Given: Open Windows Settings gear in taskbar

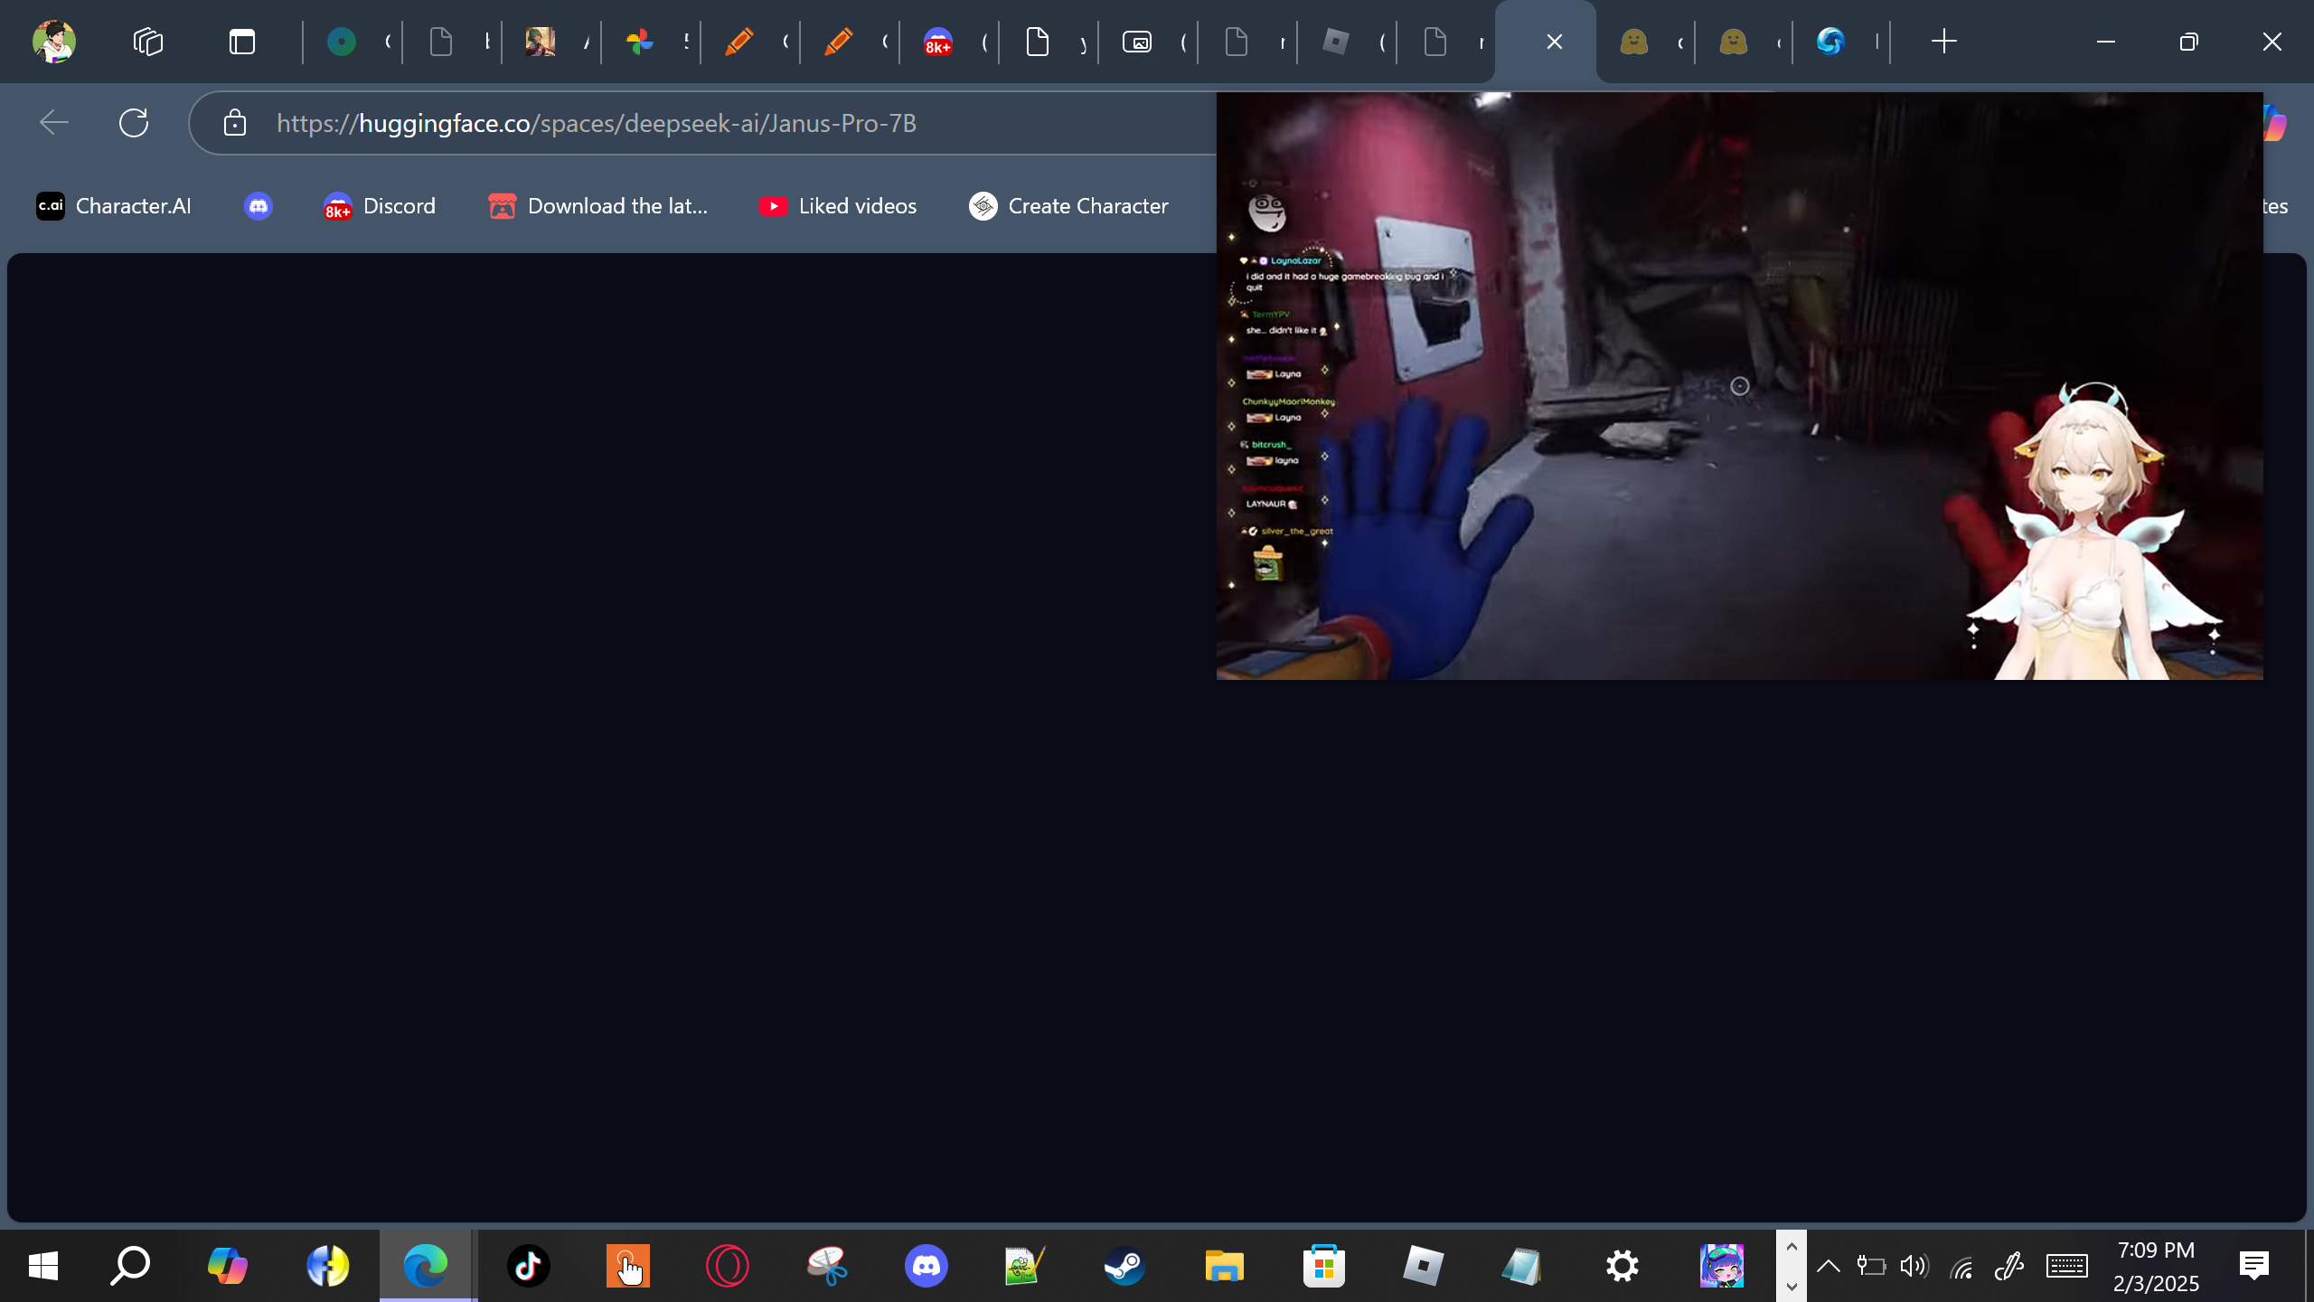Looking at the screenshot, I should click(1623, 1266).
